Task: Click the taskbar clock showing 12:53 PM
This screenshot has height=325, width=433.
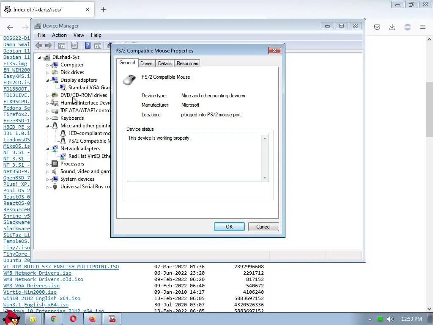Action: pyautogui.click(x=411, y=319)
